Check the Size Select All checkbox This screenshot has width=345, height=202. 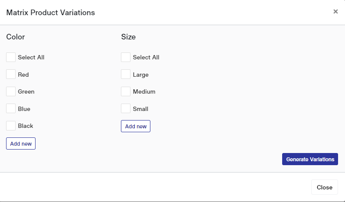[x=126, y=57]
